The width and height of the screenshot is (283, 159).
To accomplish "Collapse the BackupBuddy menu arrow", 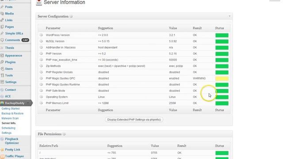I will pos(28,103).
